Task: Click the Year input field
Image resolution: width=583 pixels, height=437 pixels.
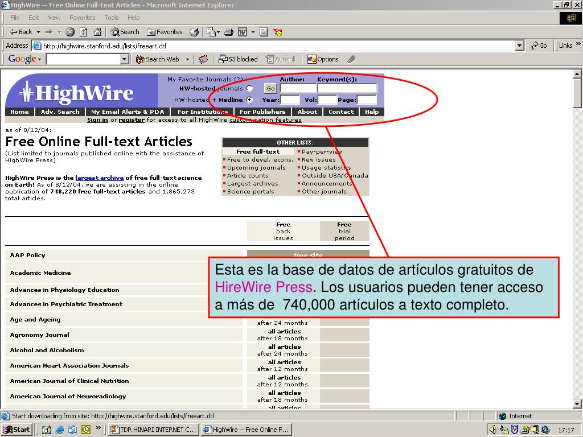Action: pyautogui.click(x=290, y=100)
